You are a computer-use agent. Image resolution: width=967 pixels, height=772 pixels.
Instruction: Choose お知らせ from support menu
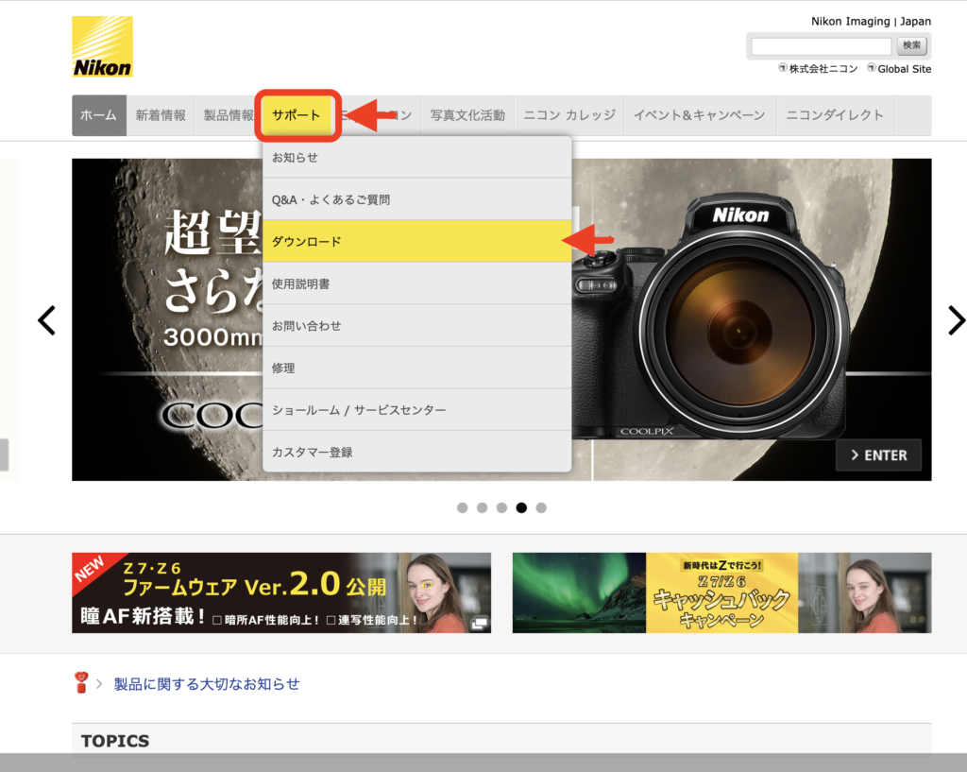pyautogui.click(x=416, y=158)
